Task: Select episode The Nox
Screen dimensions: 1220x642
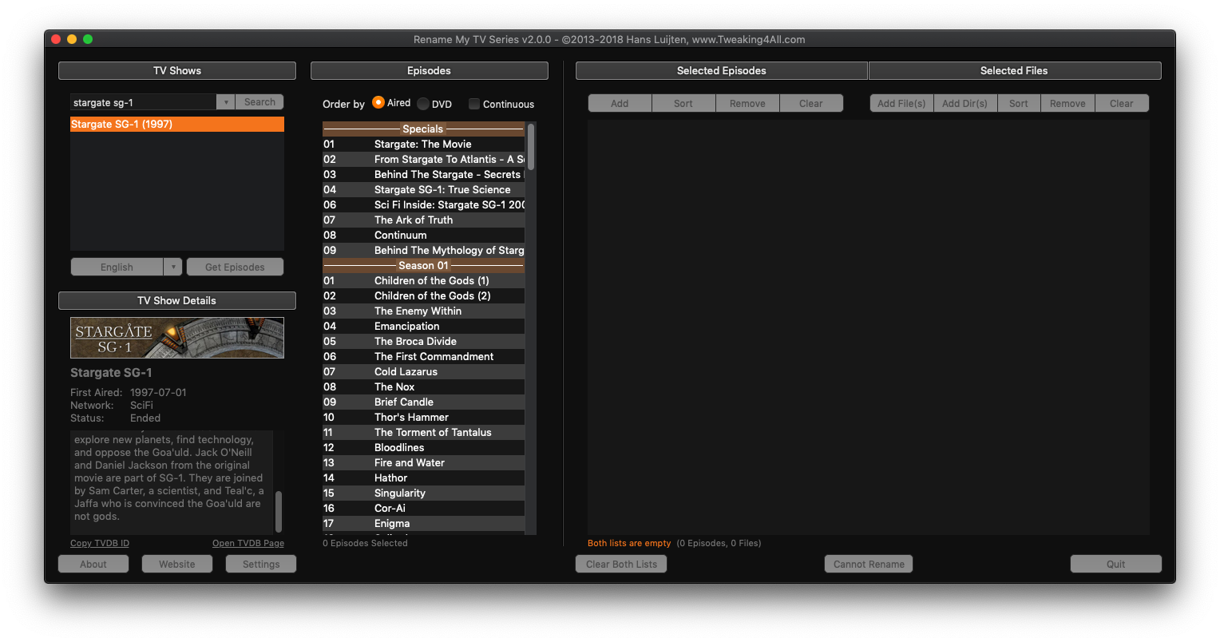Action: tap(423, 386)
